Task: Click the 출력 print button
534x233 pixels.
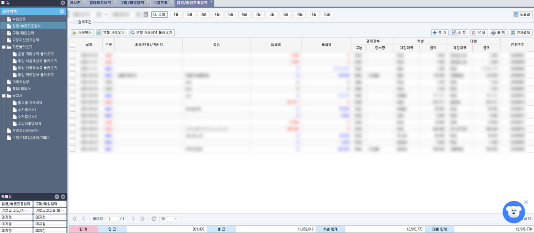Action: pos(498,33)
